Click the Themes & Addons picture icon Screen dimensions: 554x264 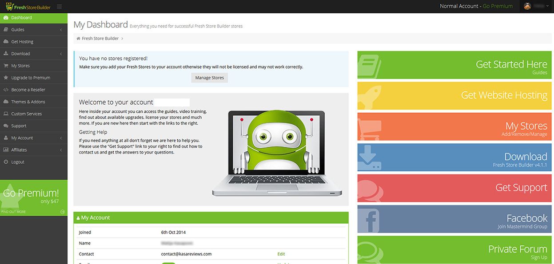pos(6,102)
